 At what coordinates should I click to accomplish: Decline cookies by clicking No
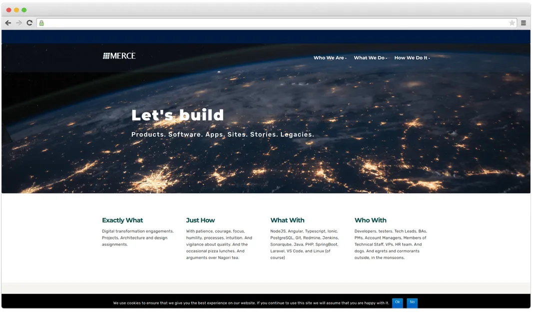[412, 302]
